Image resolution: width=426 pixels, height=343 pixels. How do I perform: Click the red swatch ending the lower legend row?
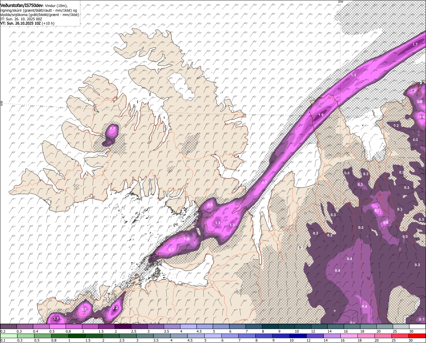418,336
